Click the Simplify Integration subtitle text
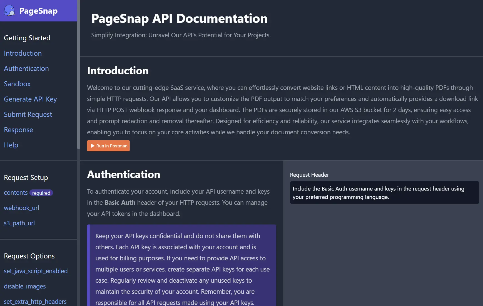Viewport: 483px width, 306px height. (181, 35)
